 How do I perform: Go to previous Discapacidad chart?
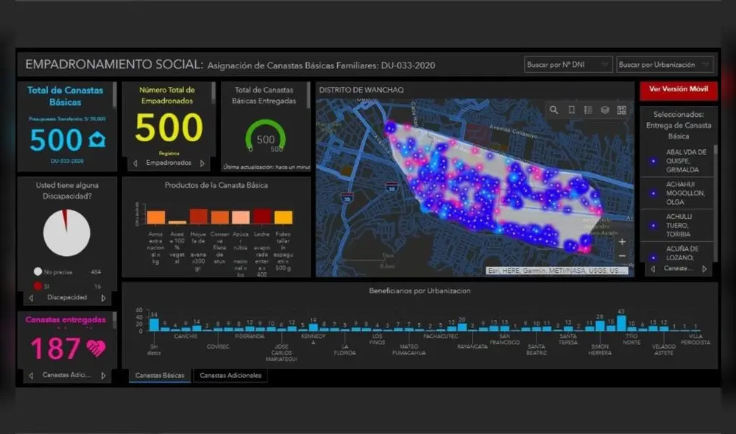31,298
